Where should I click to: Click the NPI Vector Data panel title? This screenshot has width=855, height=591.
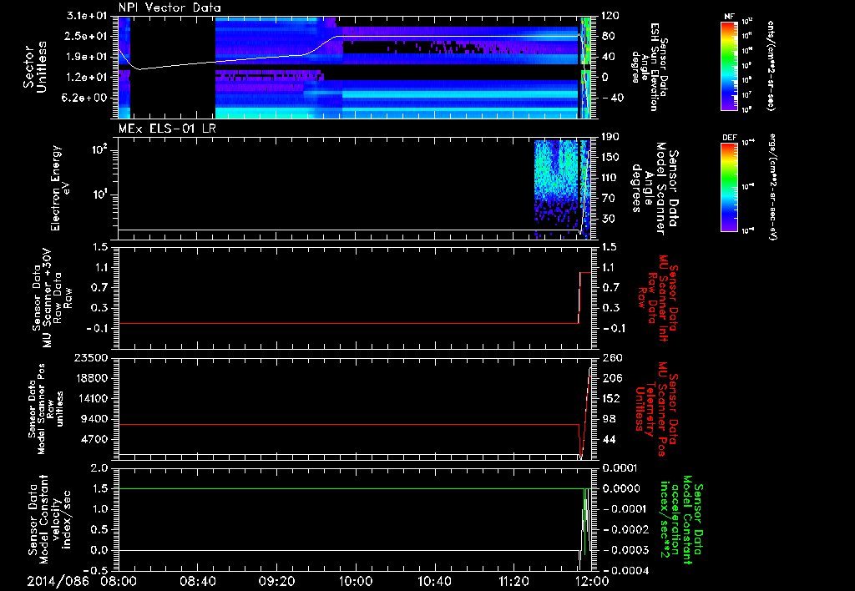pos(169,8)
